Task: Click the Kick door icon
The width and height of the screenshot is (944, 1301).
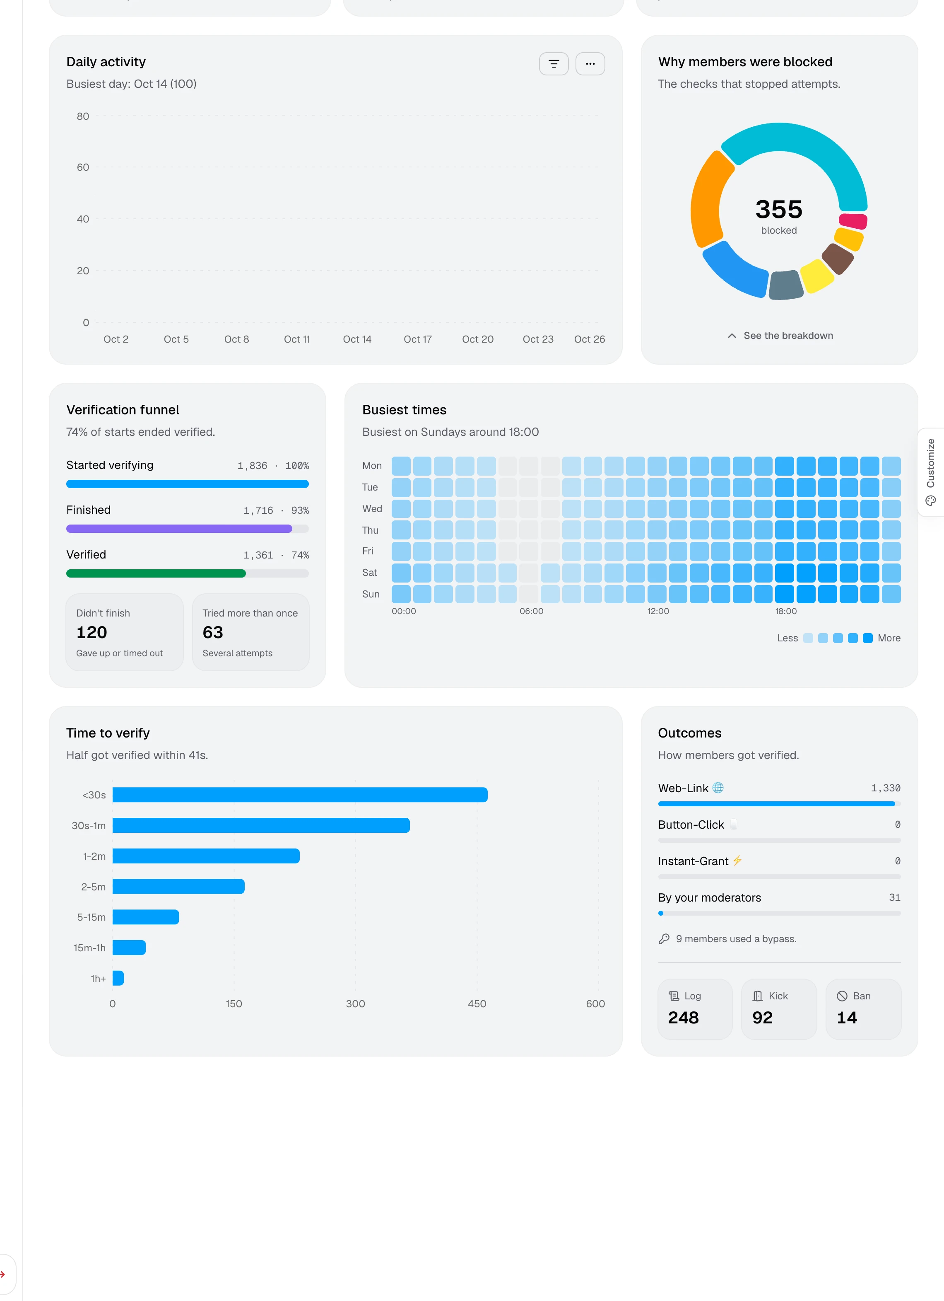Action: click(758, 996)
